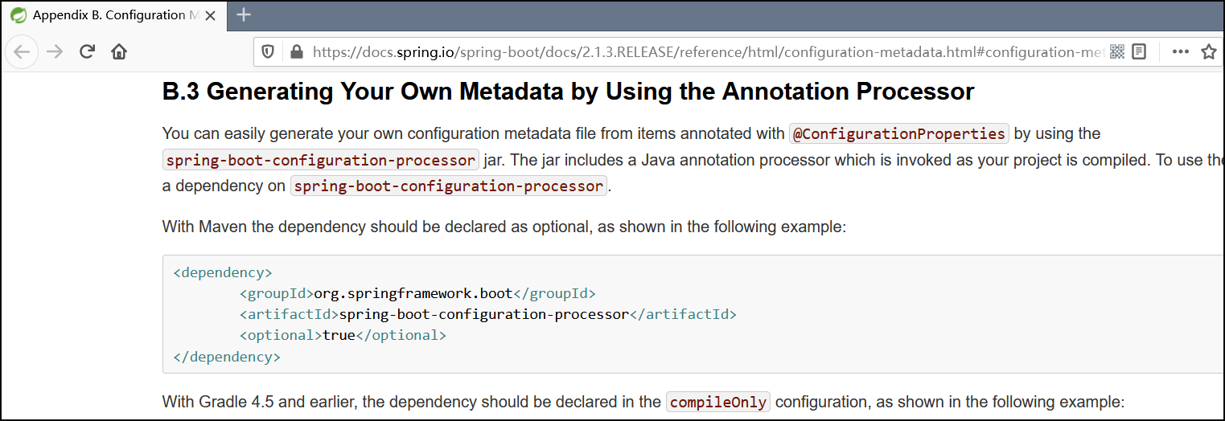Go back to the previous page

coord(22,51)
